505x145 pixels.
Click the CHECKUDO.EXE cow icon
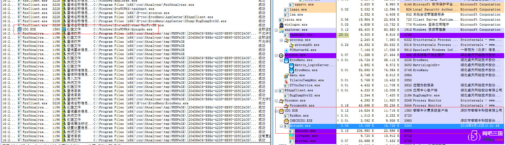pyautogui.click(x=286, y=121)
